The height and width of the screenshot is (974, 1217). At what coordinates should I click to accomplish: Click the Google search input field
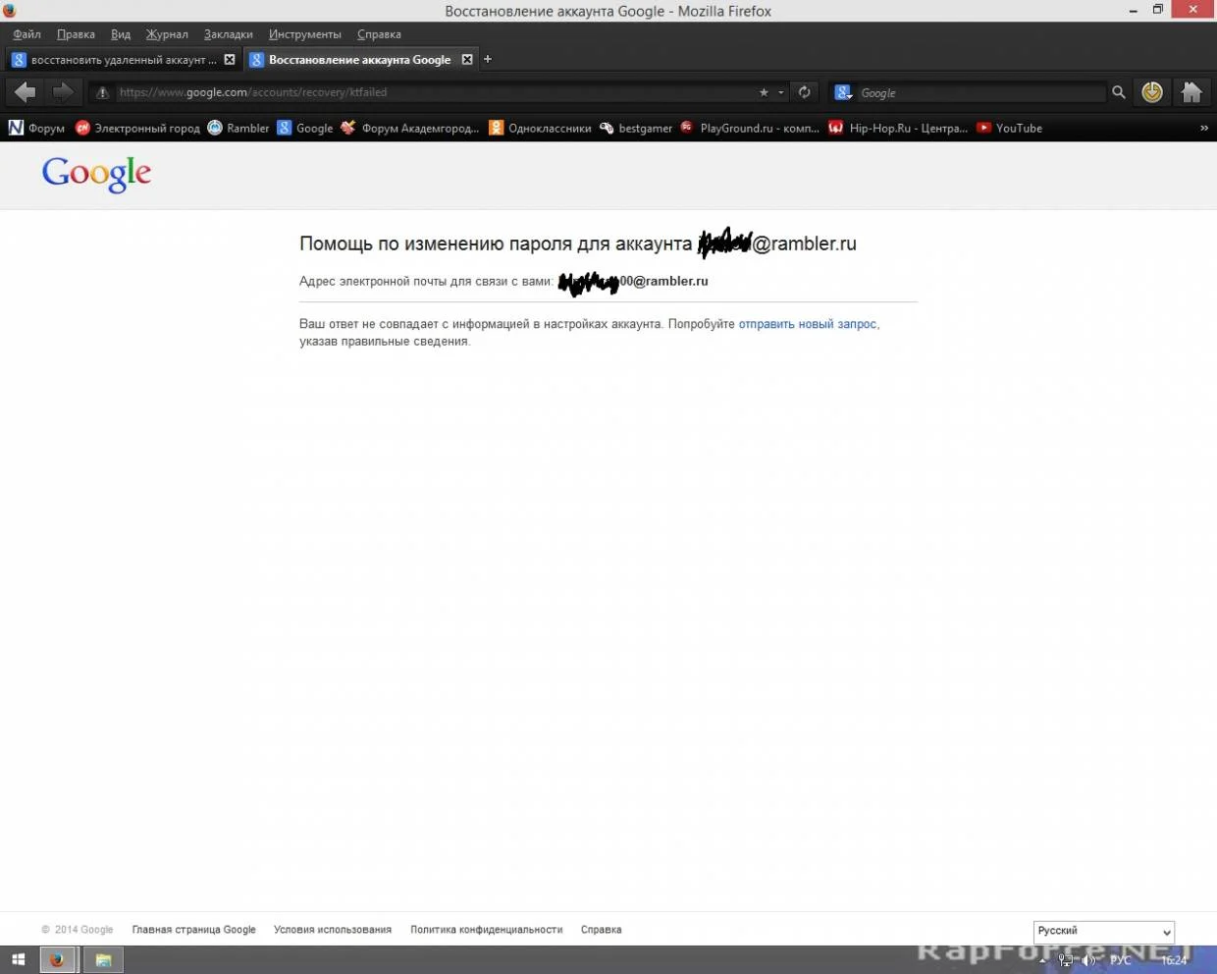981,92
